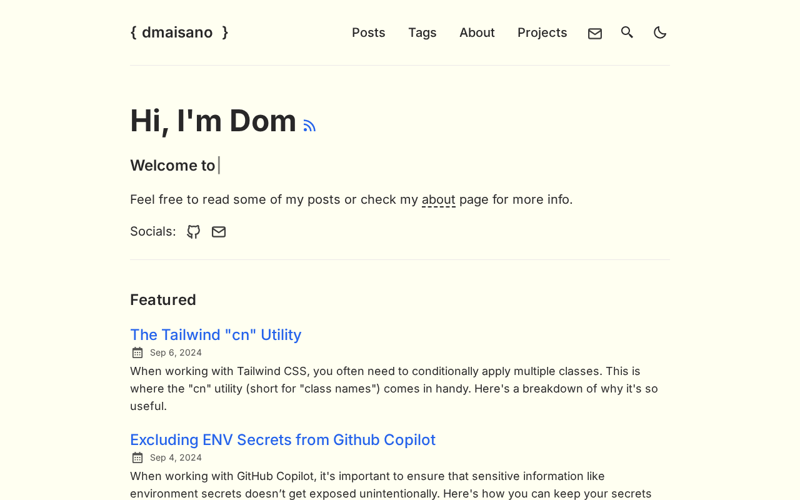Click the calendar icon beside Sep 4, 2024
The image size is (800, 500).
[x=137, y=457]
